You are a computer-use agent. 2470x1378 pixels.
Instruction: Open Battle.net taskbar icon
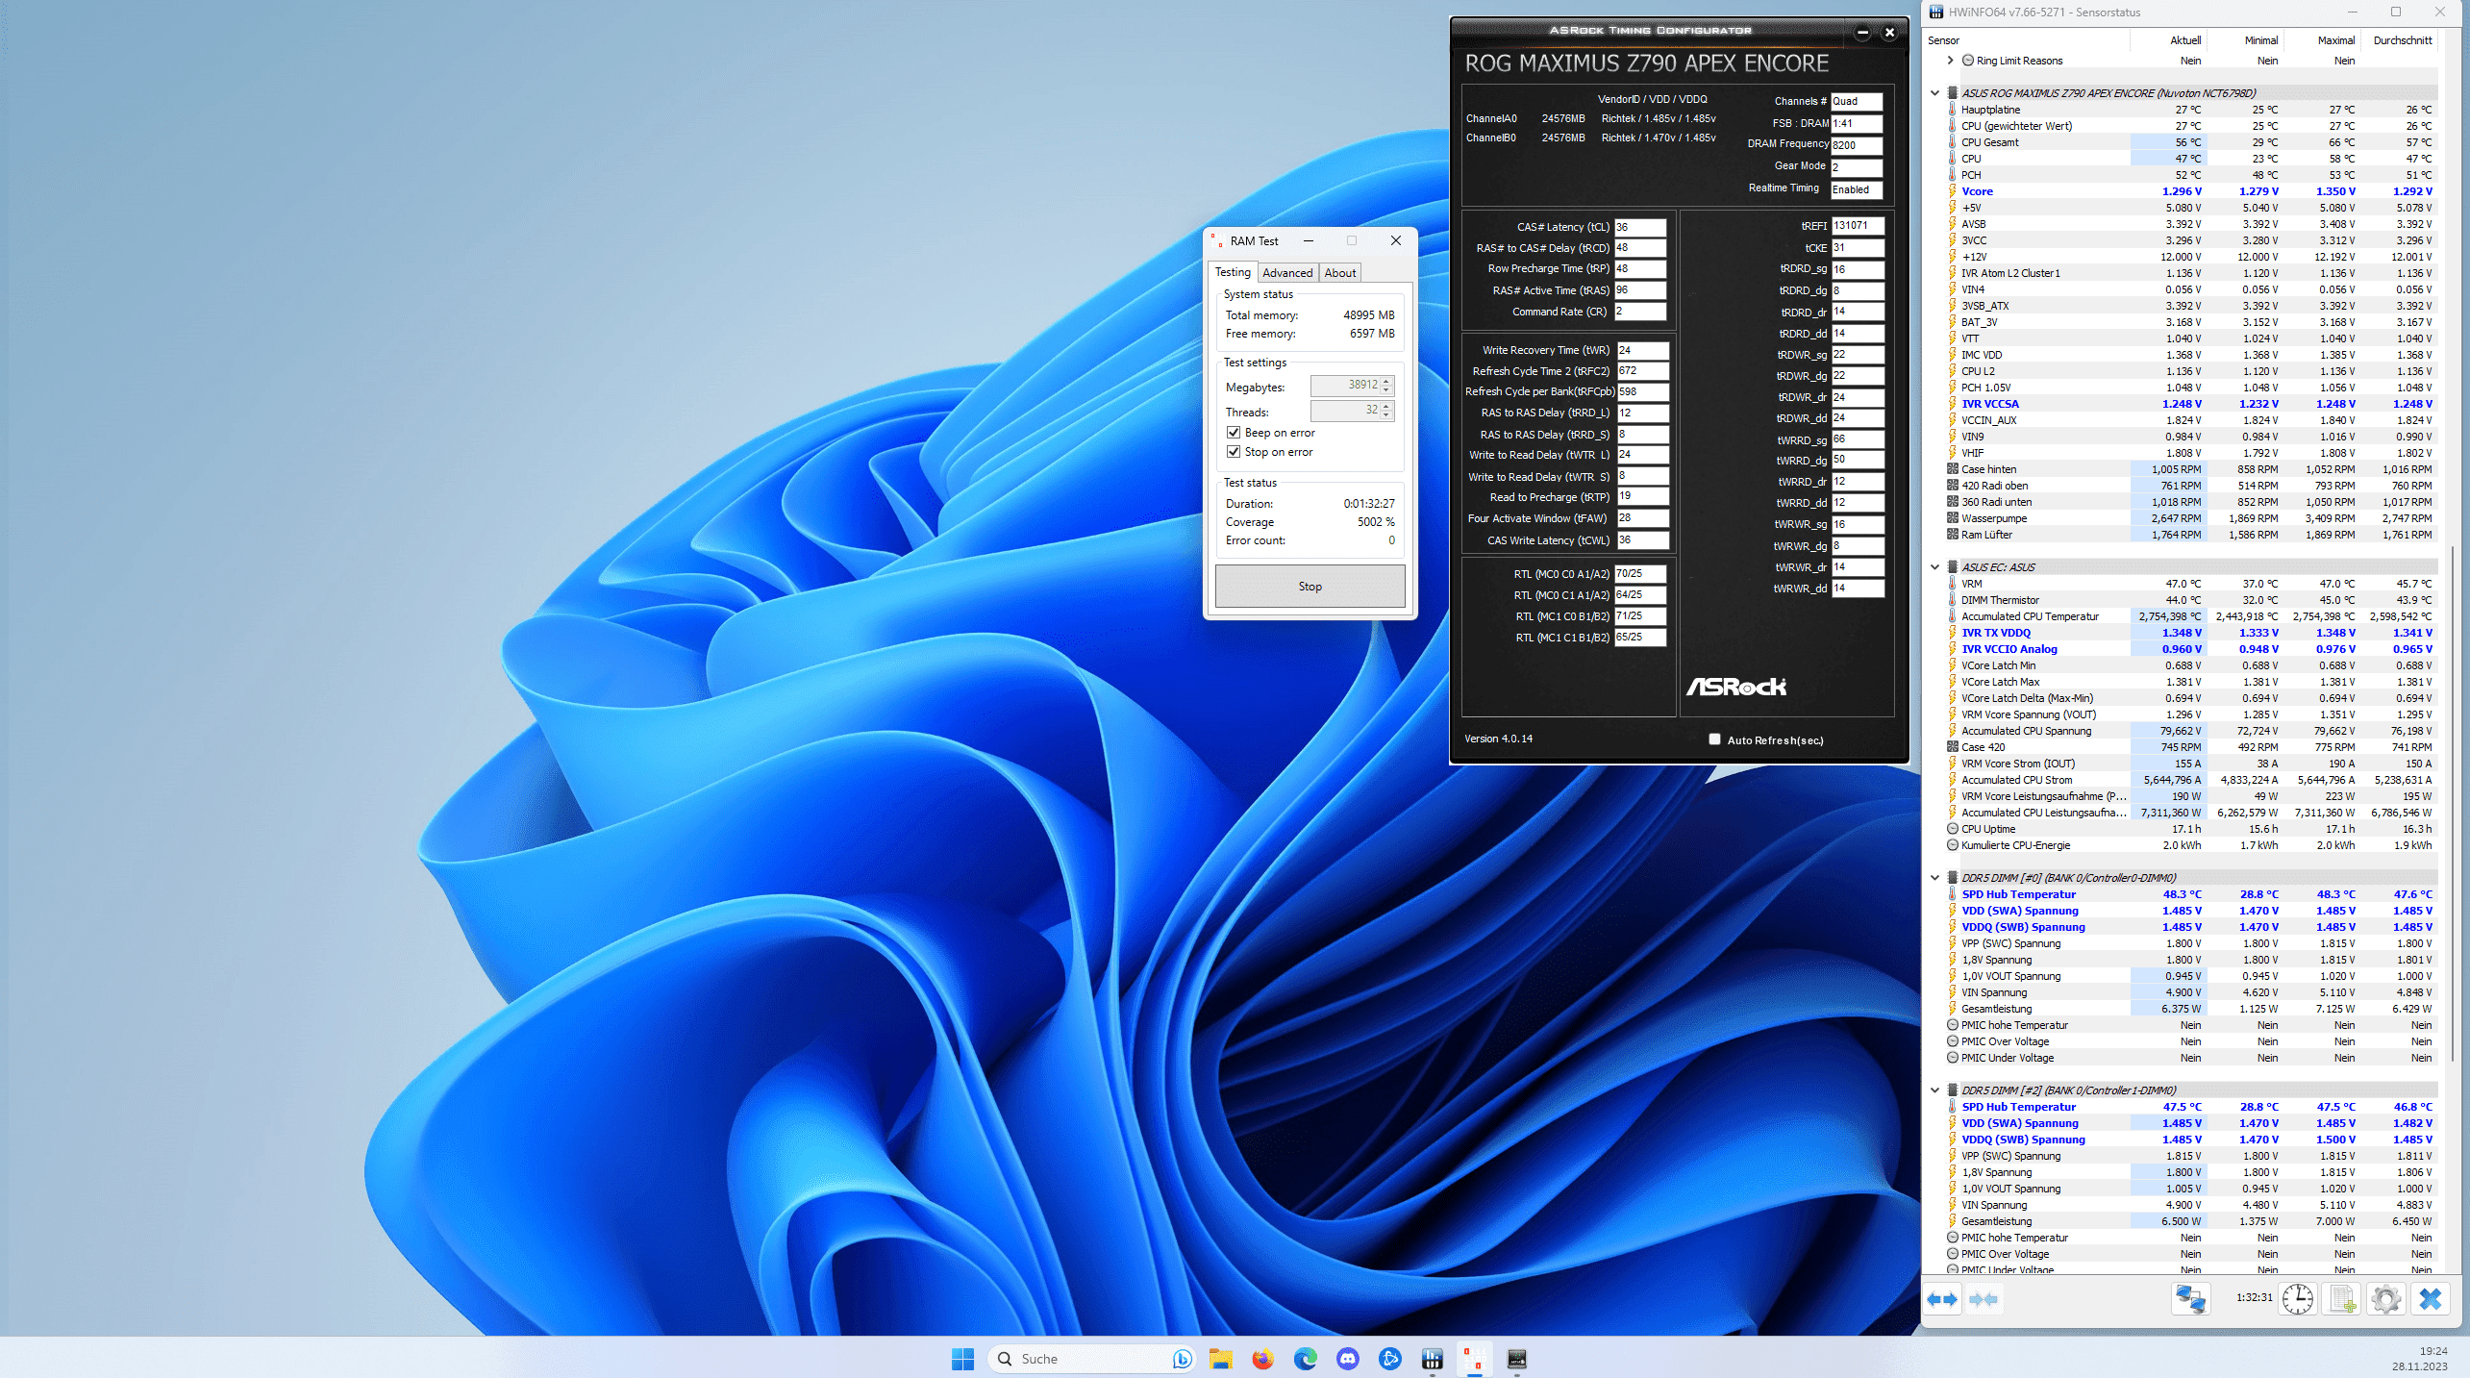1389,1358
